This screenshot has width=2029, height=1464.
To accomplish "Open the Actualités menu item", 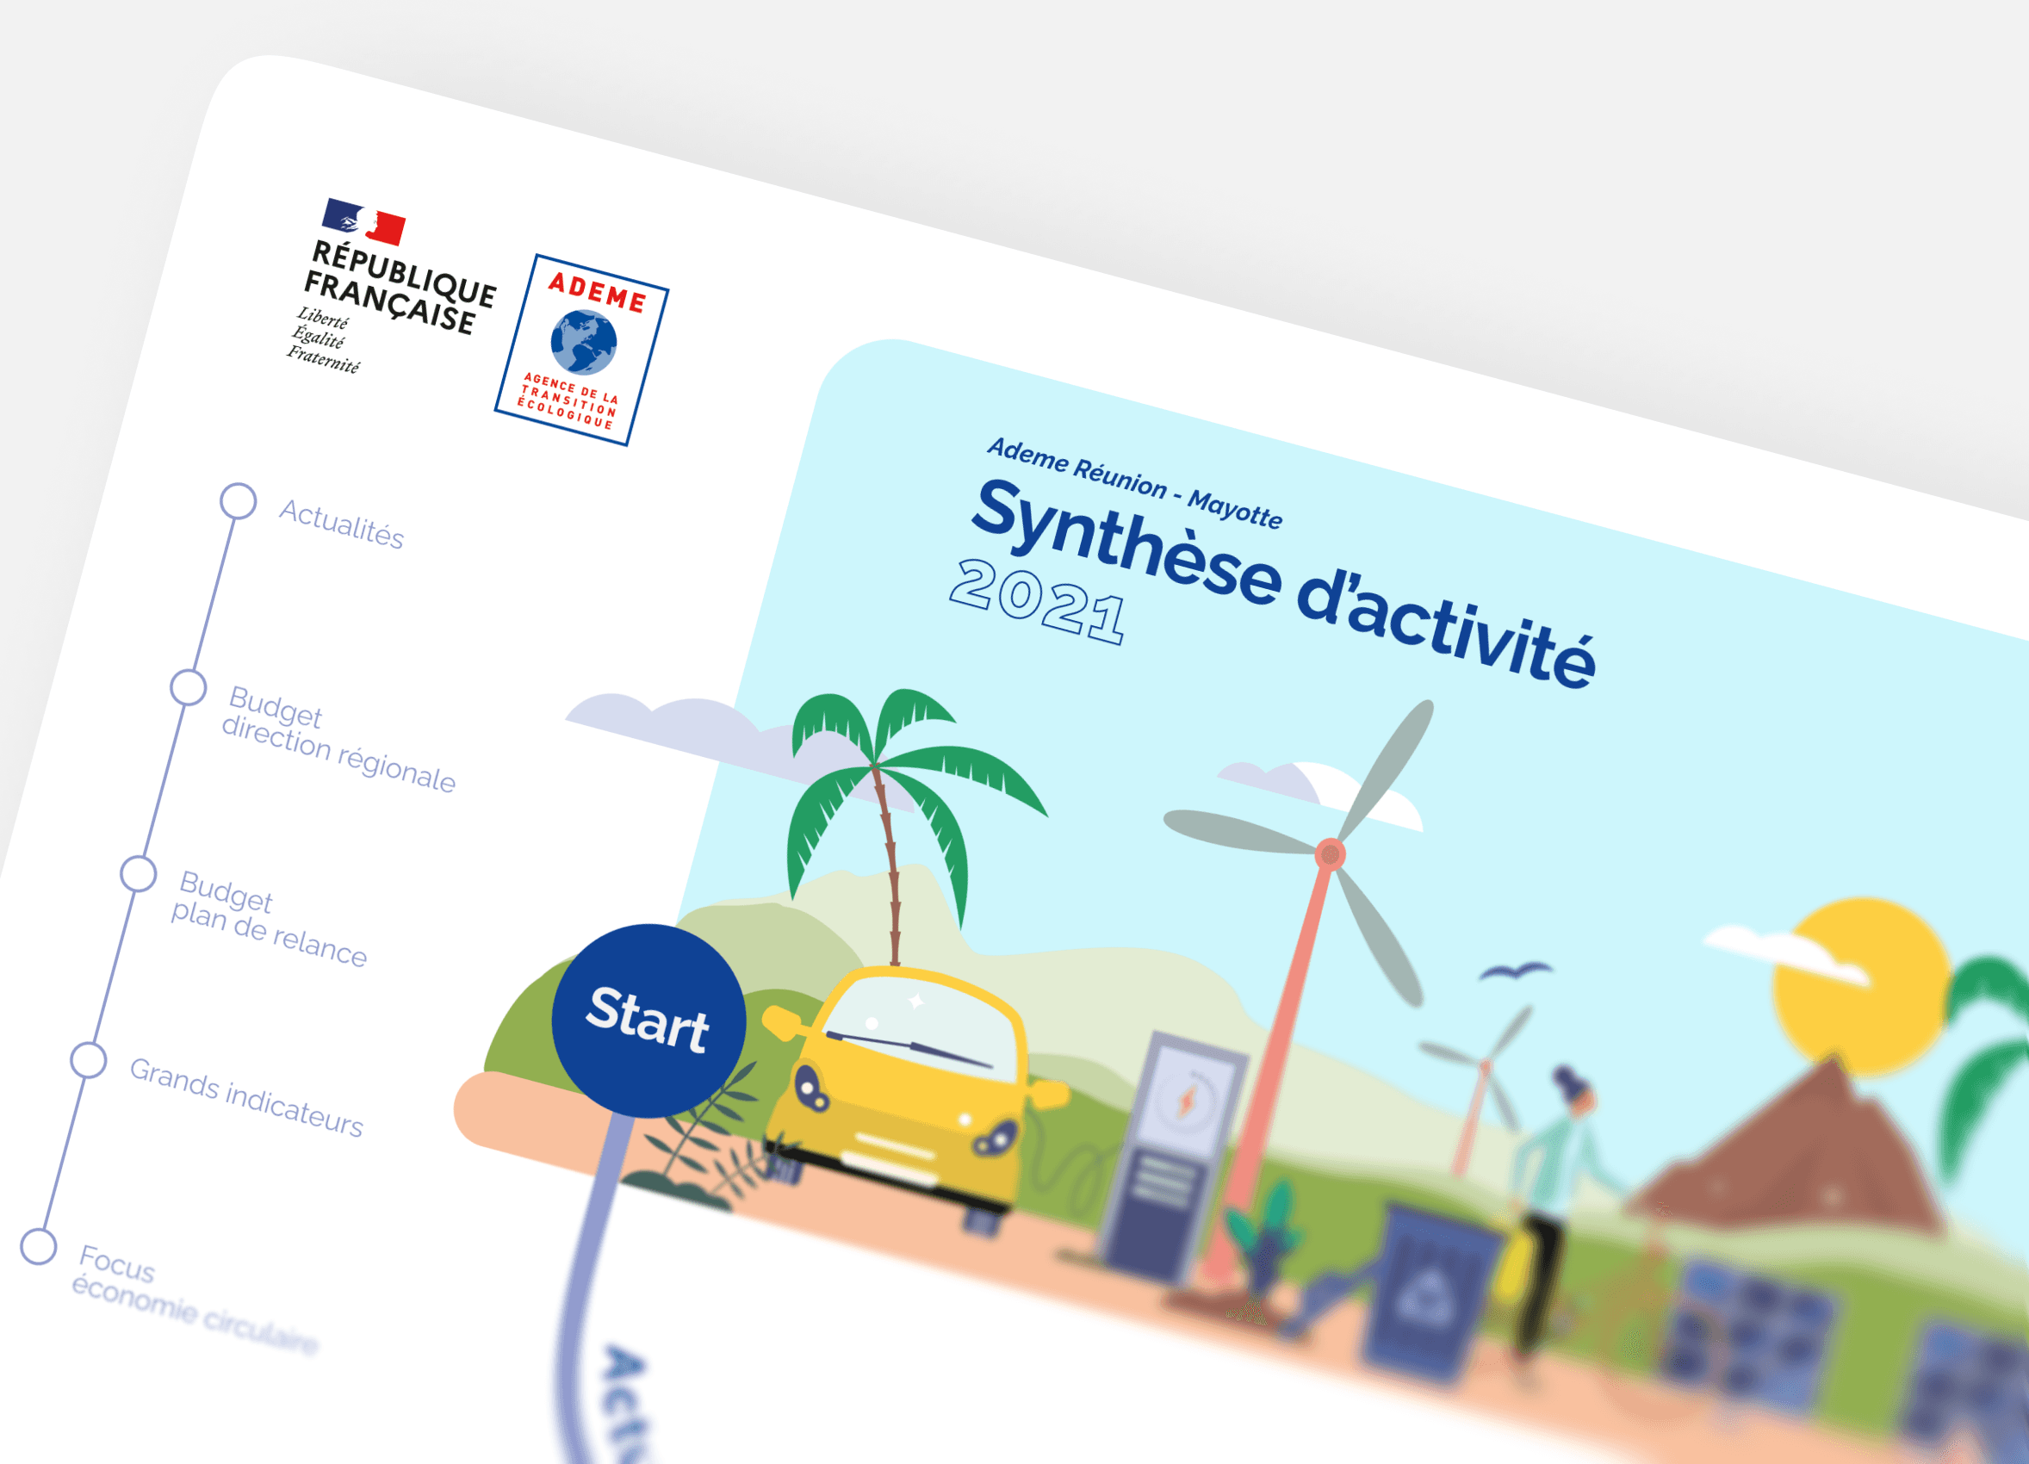I will click(x=341, y=525).
